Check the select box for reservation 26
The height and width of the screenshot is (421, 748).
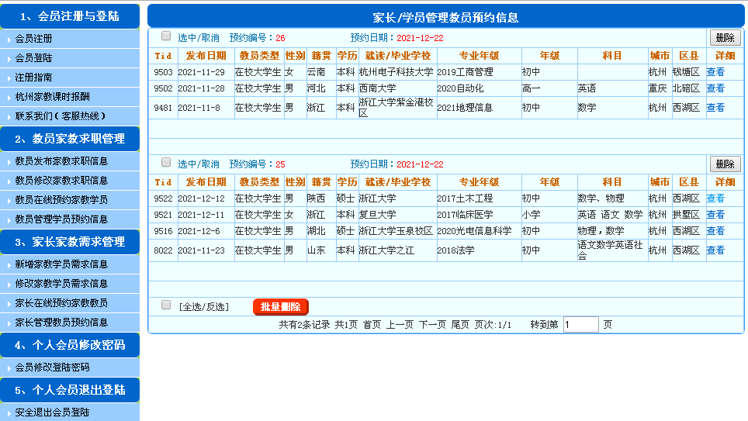[x=165, y=36]
